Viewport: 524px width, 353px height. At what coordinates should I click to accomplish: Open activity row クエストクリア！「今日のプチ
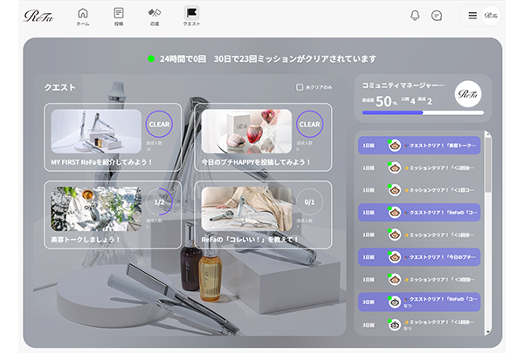419,257
